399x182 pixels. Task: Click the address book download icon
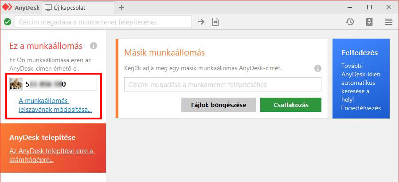click(x=369, y=22)
